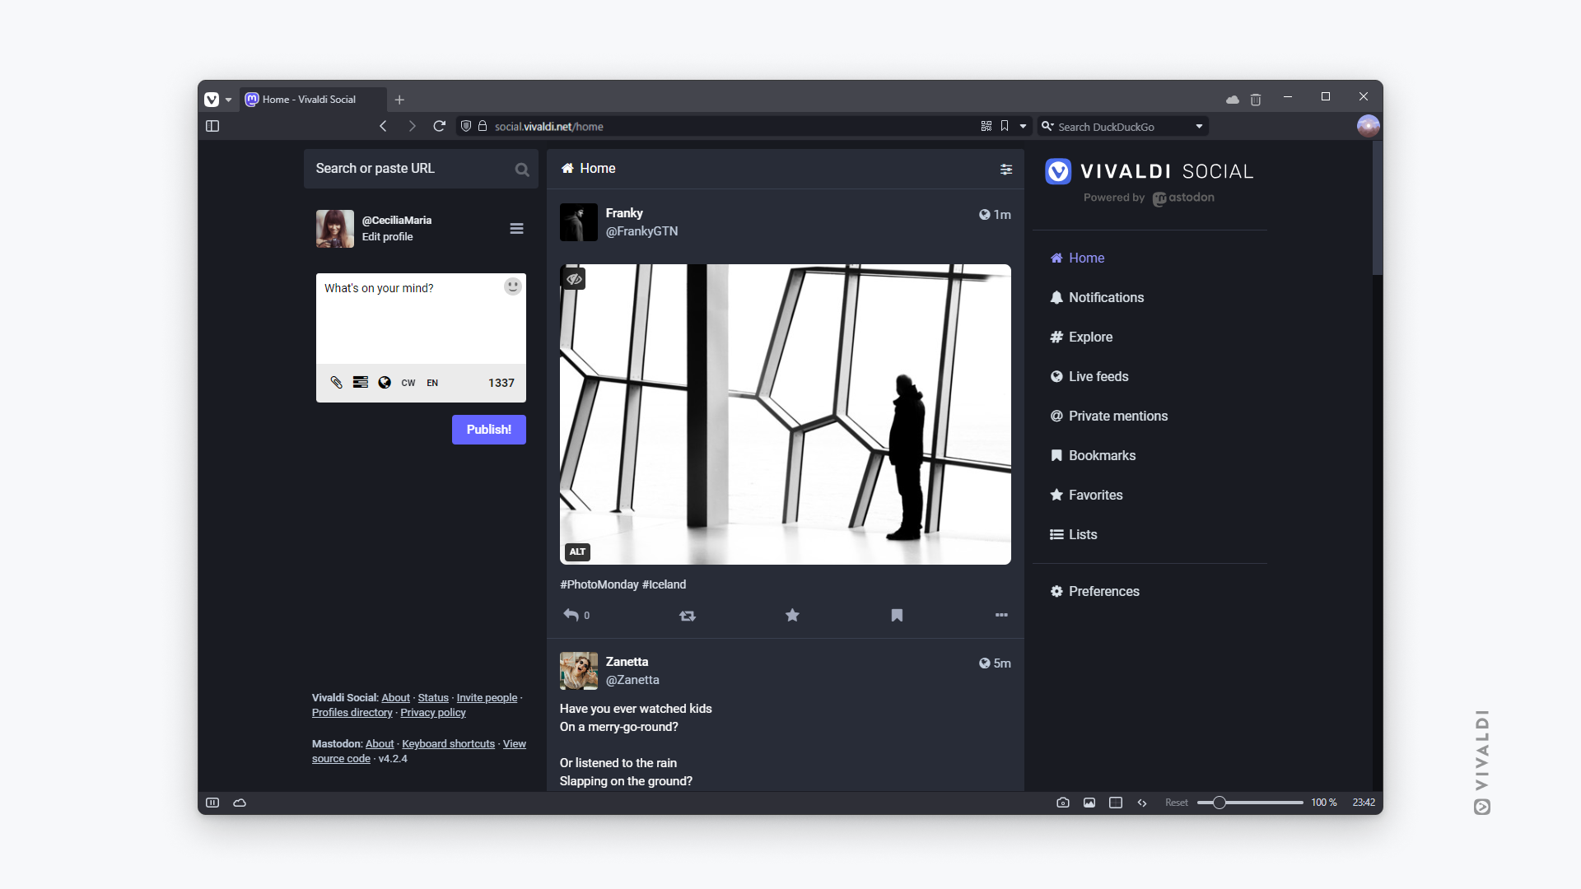Viewport: 1581px width, 889px height.
Task: Toggle ALT text visibility on image
Action: coord(578,552)
